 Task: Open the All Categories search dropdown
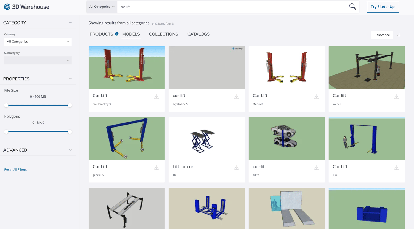tap(102, 7)
